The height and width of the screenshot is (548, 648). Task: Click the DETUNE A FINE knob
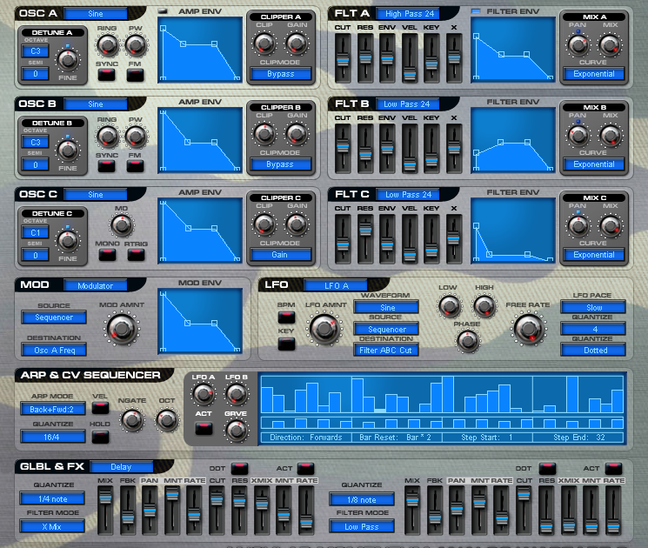pos(68,60)
